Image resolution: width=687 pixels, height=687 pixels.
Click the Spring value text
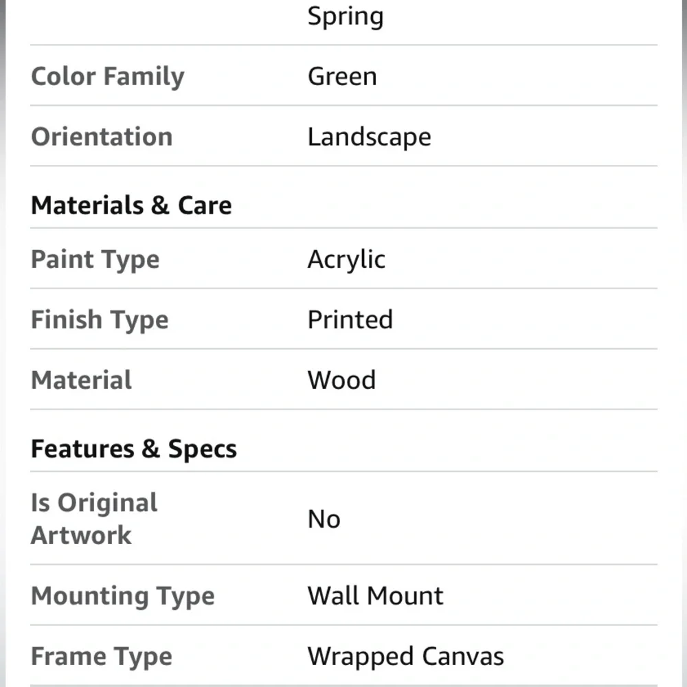[x=345, y=16]
